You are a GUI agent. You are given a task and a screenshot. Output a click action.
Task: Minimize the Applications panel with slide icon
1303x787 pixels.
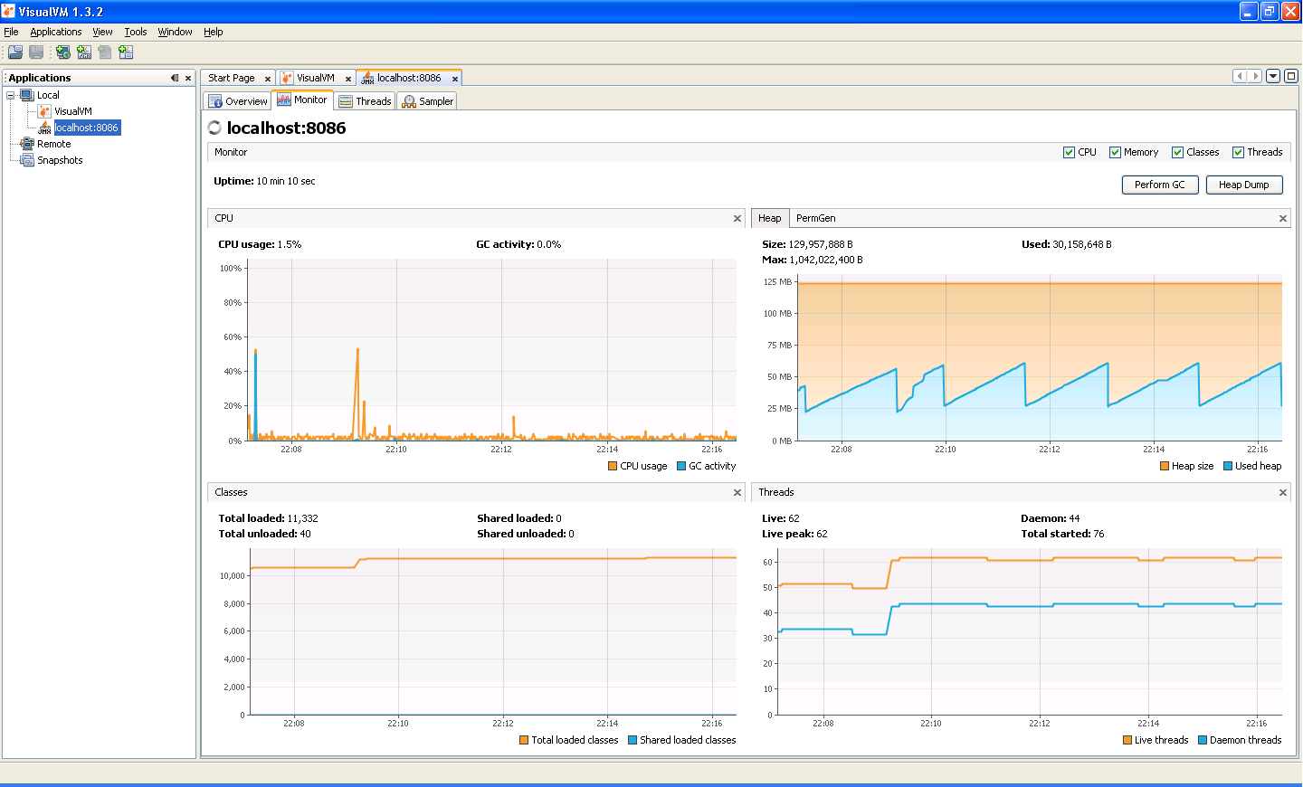click(x=175, y=78)
